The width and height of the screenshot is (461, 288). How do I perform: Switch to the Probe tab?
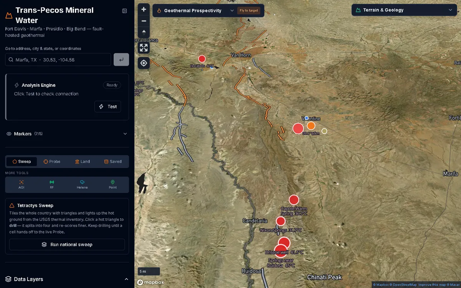52,162
